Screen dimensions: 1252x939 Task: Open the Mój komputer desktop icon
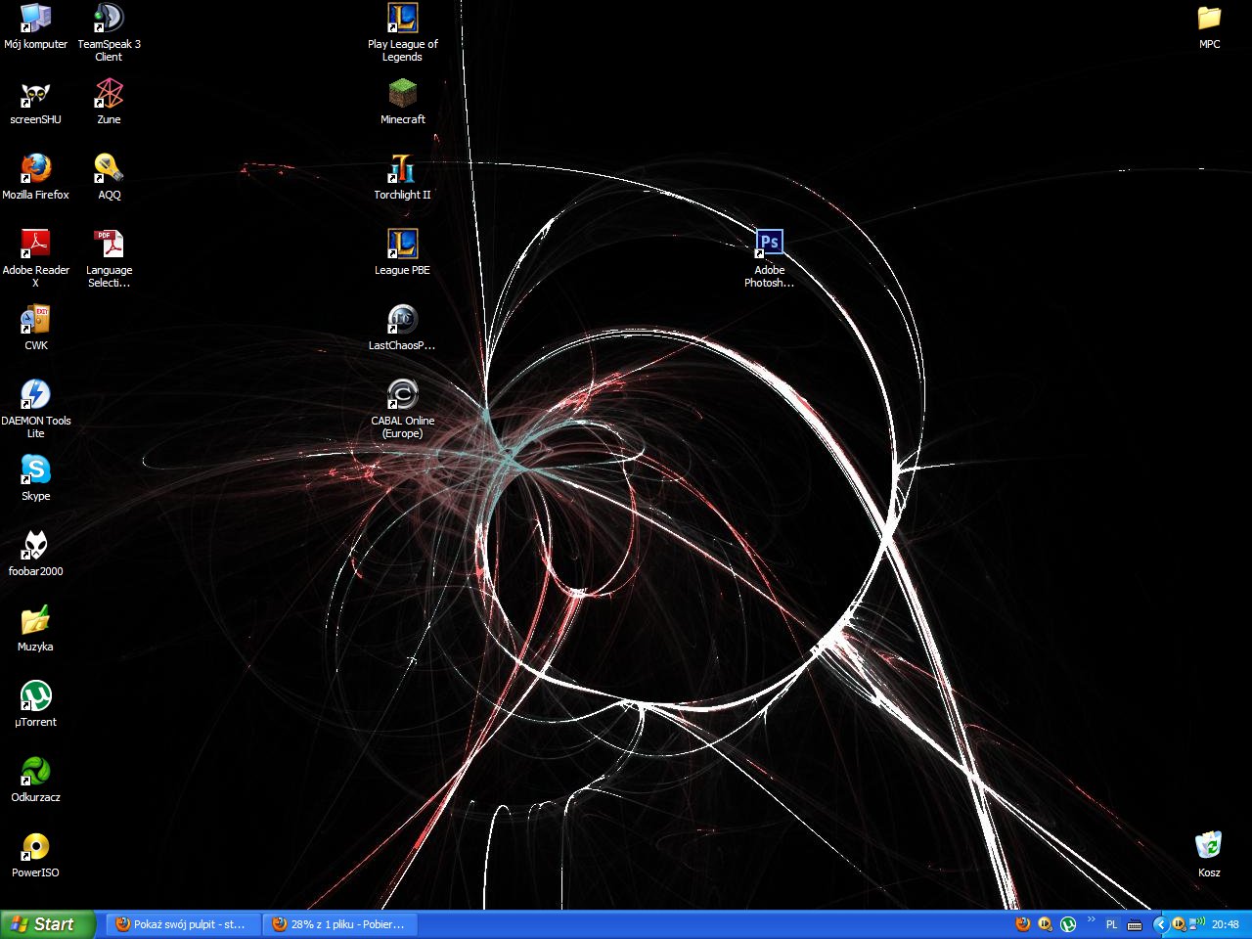tap(35, 26)
